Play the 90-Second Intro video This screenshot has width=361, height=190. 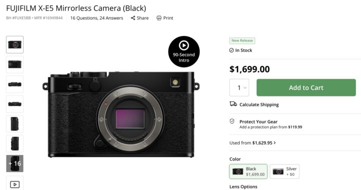point(184,51)
